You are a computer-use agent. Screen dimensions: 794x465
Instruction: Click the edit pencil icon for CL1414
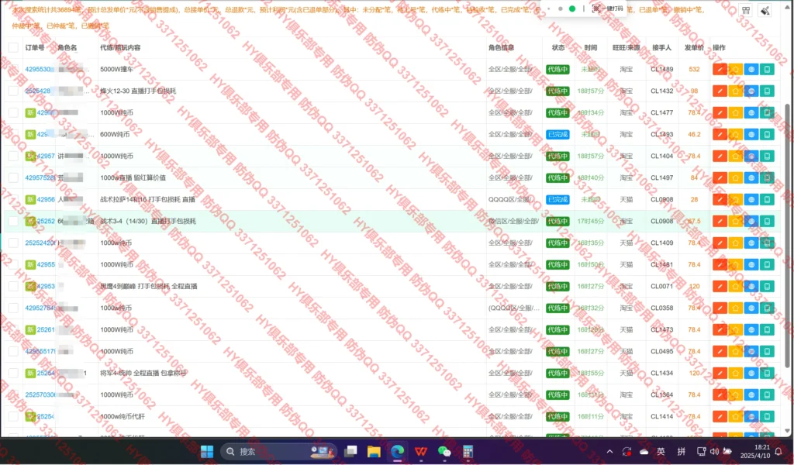(x=720, y=417)
